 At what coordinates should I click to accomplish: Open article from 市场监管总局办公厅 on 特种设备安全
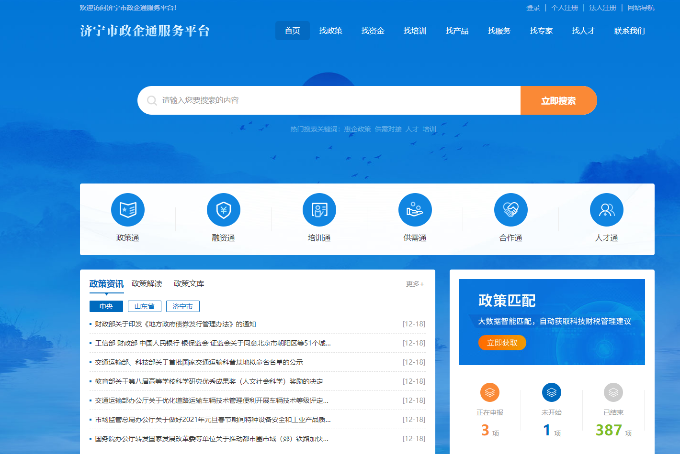coord(213,420)
